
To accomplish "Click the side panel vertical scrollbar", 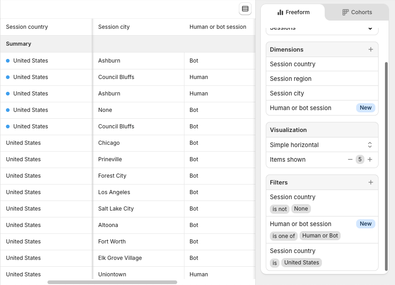I will (386, 166).
